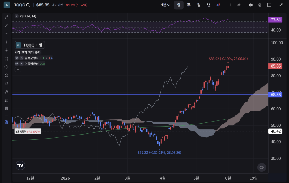
Task: Select the pitchfork drawing tool
Action: (6, 75)
